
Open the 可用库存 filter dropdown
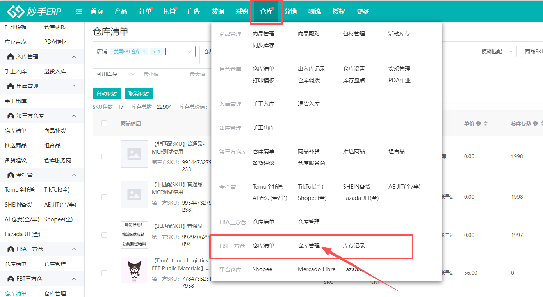coord(116,74)
